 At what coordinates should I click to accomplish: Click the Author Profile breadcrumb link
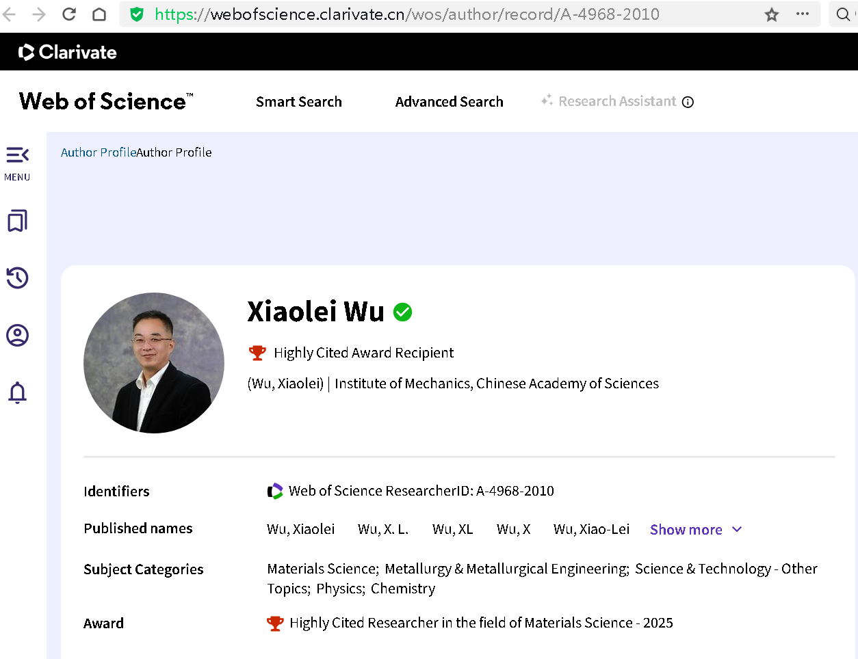coord(99,152)
